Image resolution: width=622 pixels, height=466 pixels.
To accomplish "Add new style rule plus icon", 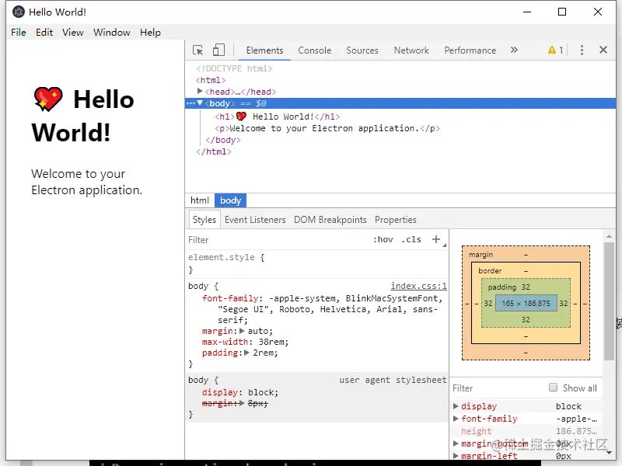I will [x=436, y=239].
